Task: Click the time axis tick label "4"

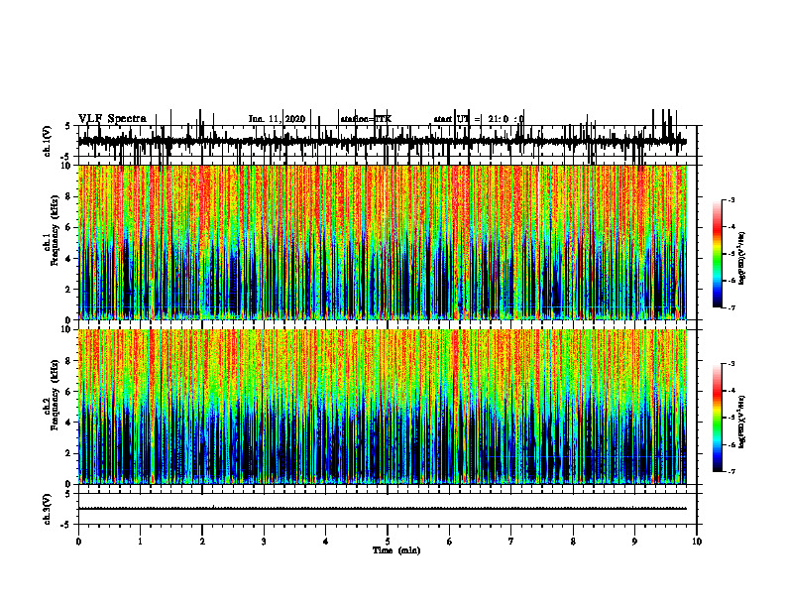Action: point(326,542)
